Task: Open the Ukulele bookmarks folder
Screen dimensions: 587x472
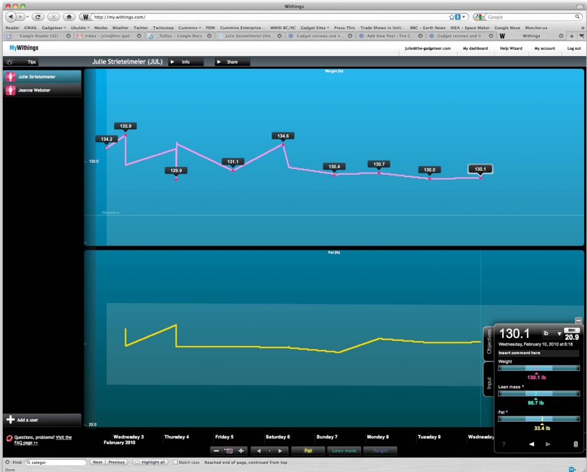Action: pyautogui.click(x=80, y=27)
